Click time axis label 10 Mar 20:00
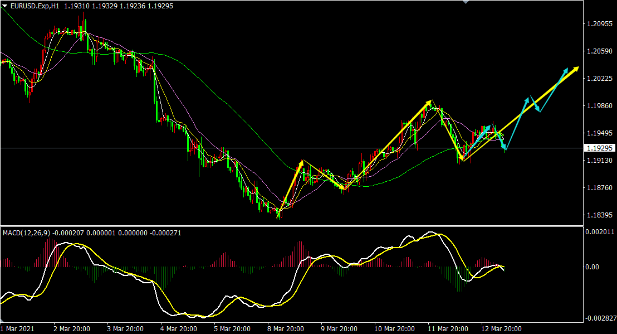The height and width of the screenshot is (334, 617). [x=394, y=329]
